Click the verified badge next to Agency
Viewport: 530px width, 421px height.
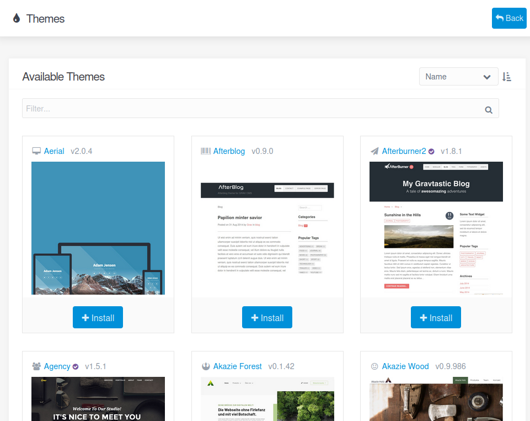click(76, 366)
